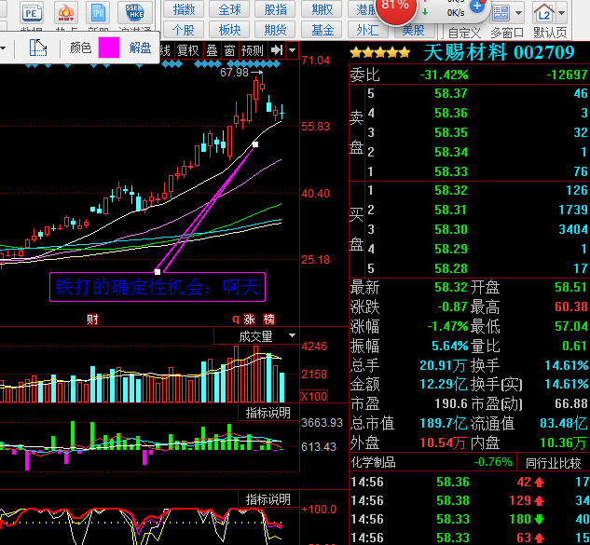590x545 pixels.
Task: Open the dropdown arrow beside multi-window icon
Action: 518,13
